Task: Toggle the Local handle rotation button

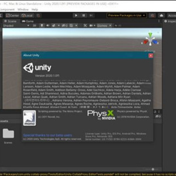Action: tap(27, 16)
